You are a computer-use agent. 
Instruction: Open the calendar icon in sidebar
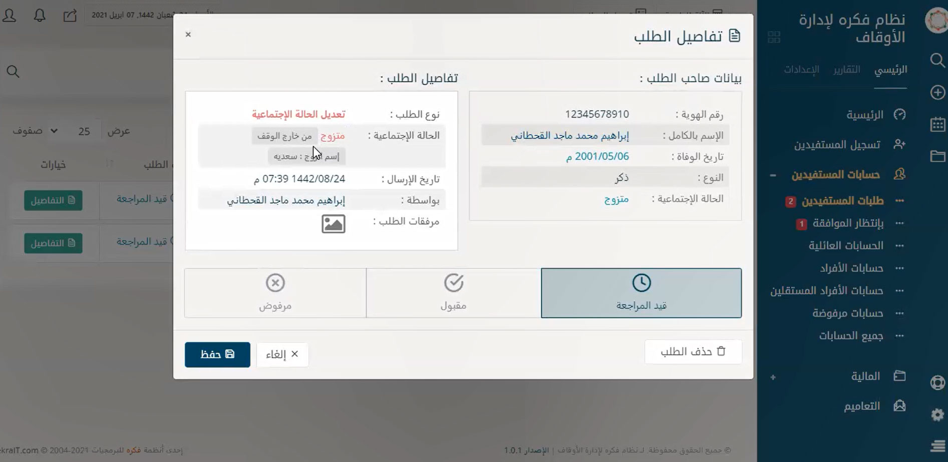tap(937, 124)
